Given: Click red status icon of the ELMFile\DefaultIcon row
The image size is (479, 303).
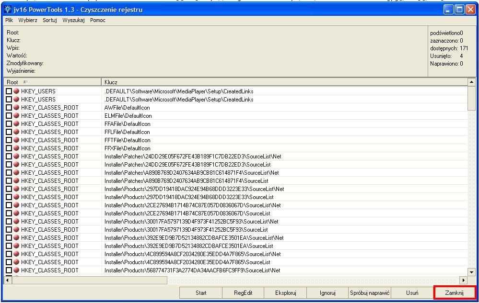Looking at the screenshot, I should point(16,115).
